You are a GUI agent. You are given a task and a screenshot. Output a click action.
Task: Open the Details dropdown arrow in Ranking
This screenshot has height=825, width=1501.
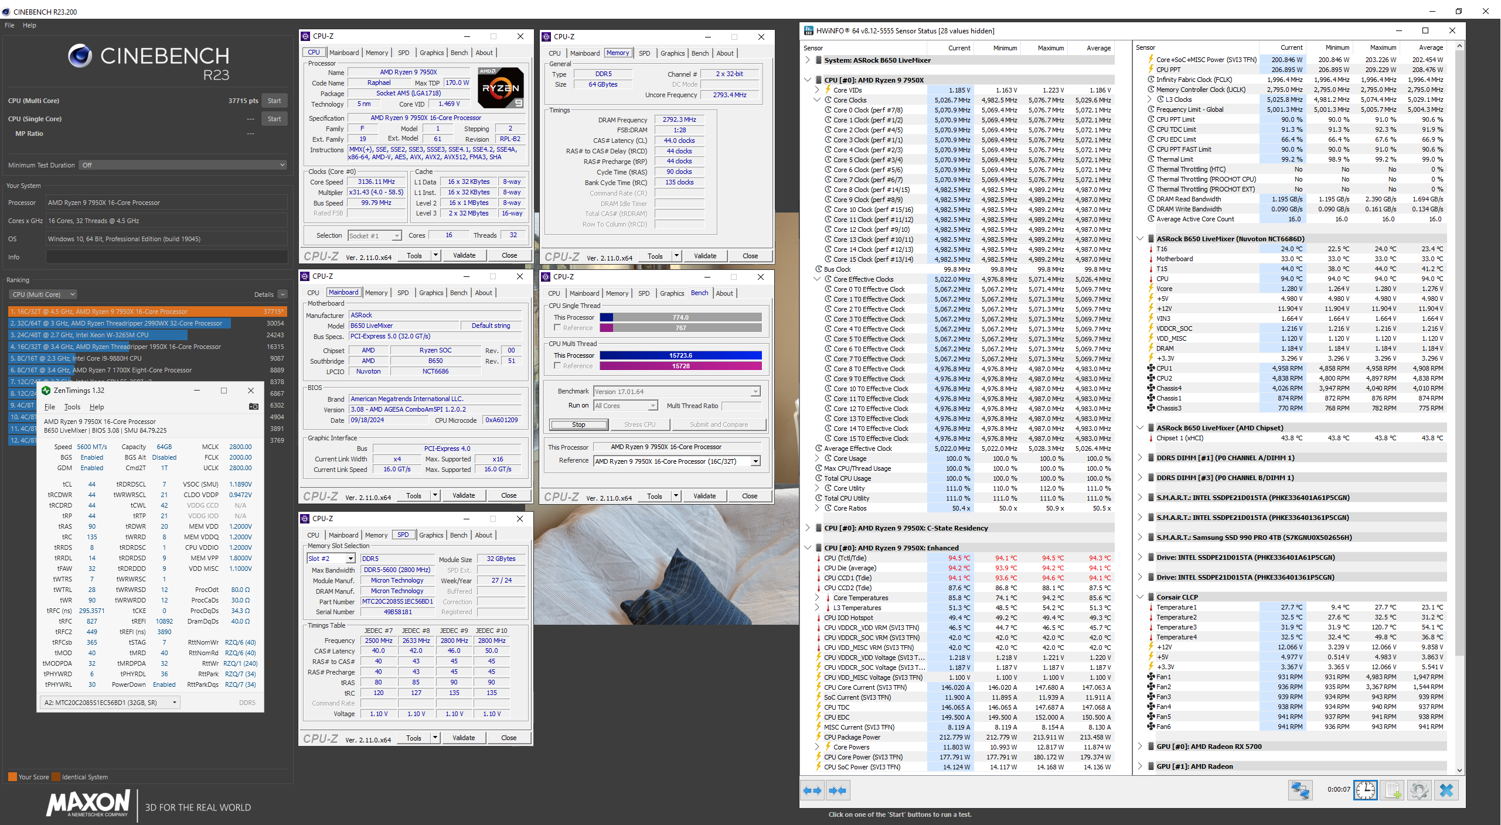tap(282, 295)
